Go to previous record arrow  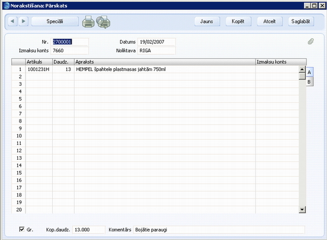coord(12,21)
